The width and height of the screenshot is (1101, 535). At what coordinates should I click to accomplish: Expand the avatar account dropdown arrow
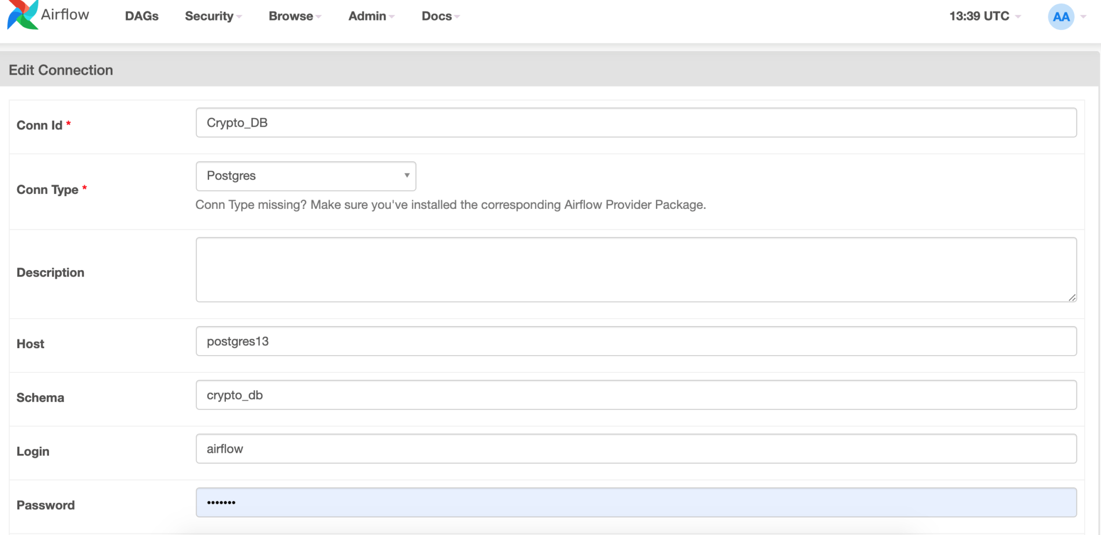[x=1084, y=16]
